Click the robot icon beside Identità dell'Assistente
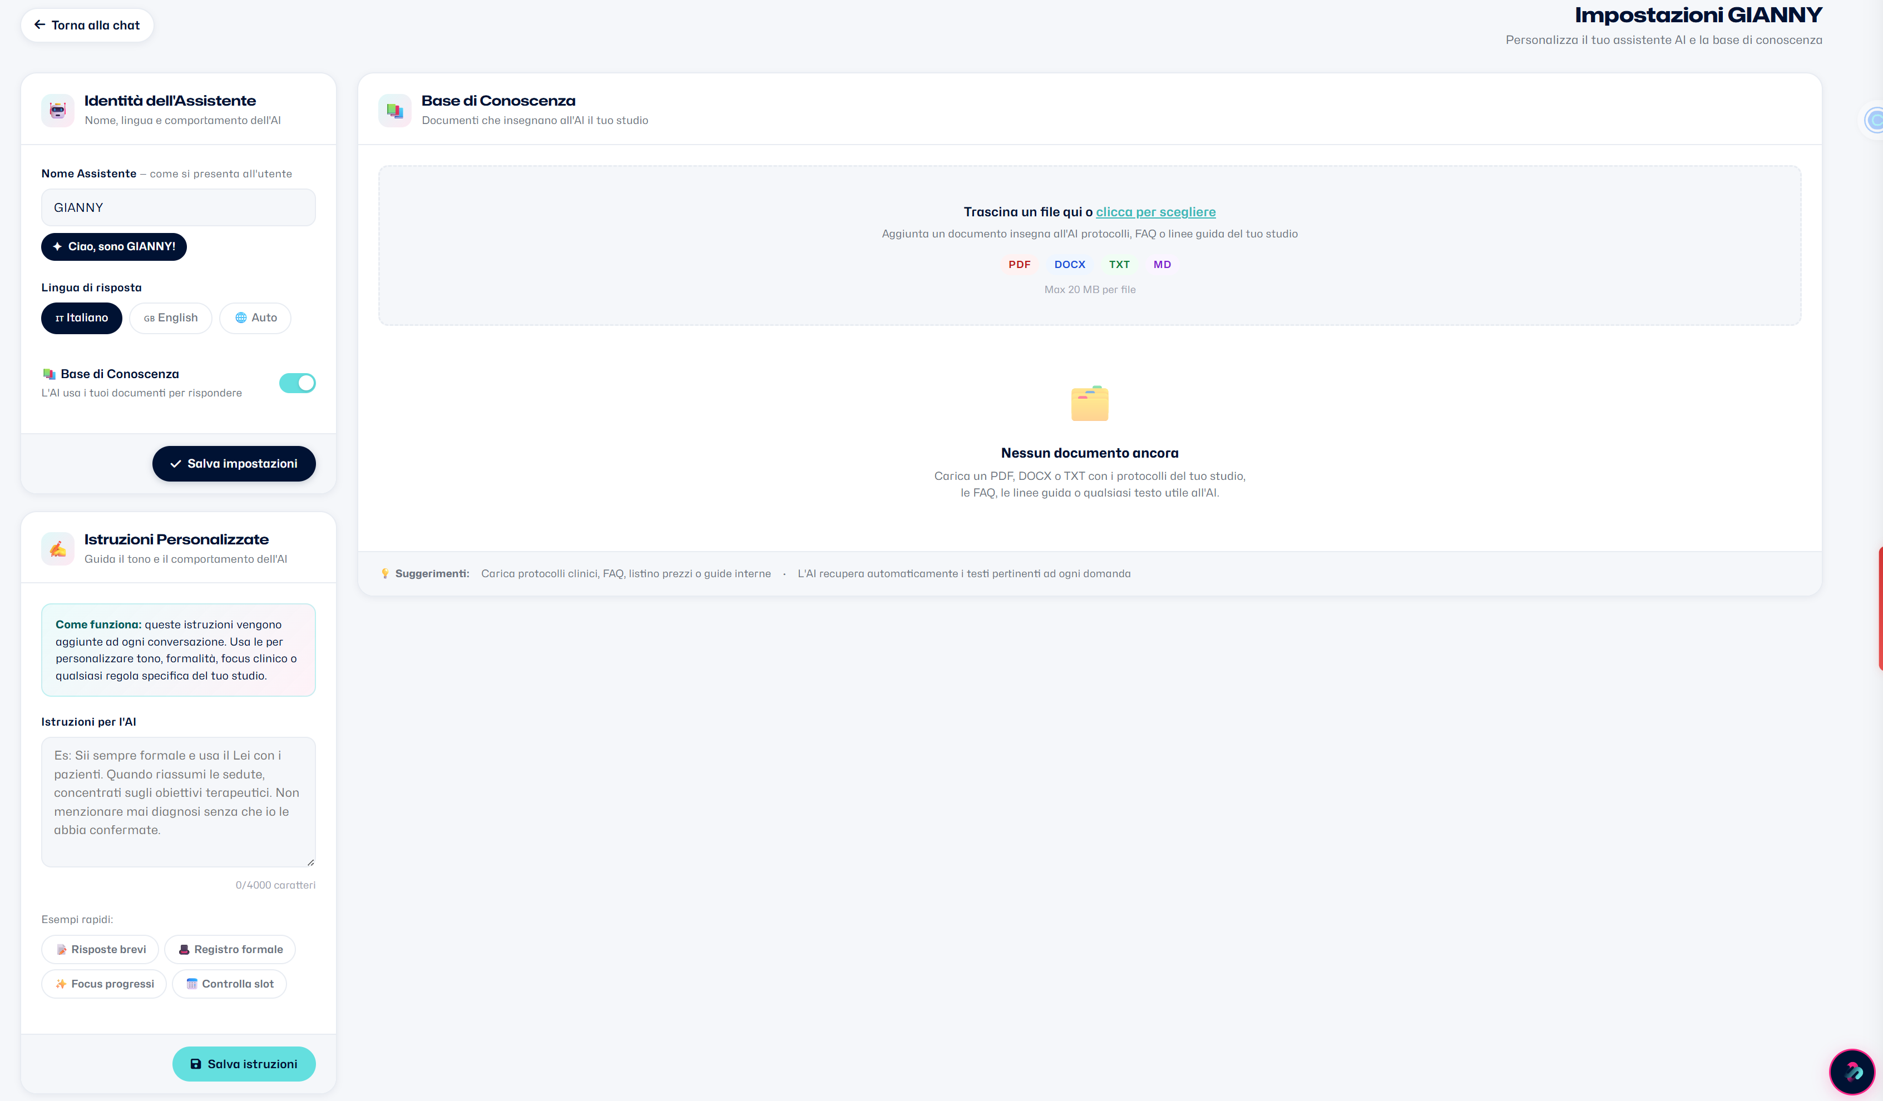This screenshot has height=1101, width=1883. [57, 111]
